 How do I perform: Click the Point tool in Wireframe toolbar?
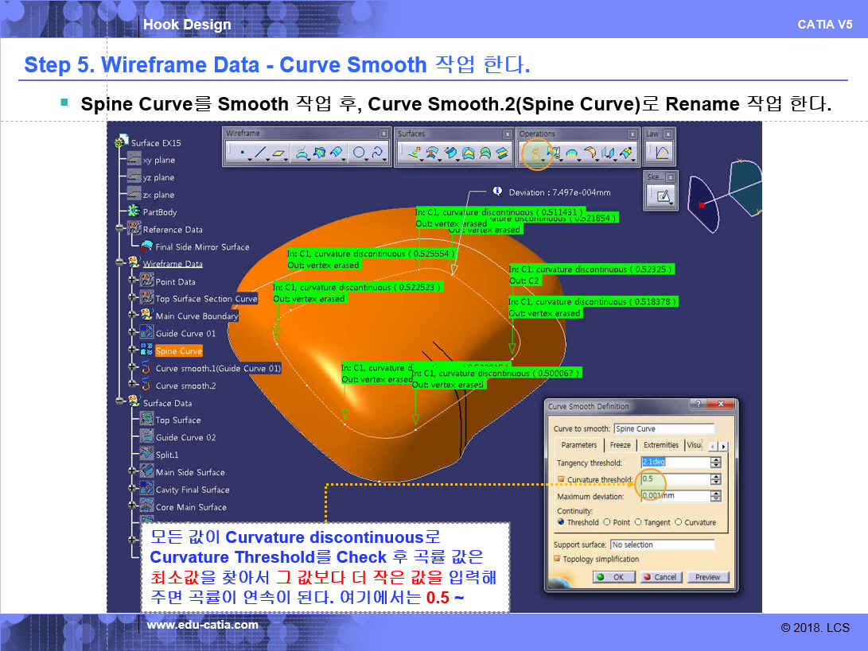click(241, 153)
